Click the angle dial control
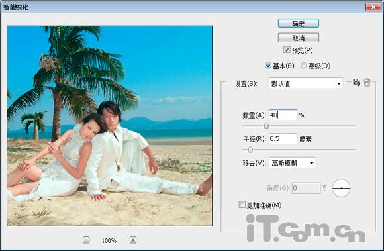This screenshot has width=384, height=251. [342, 188]
